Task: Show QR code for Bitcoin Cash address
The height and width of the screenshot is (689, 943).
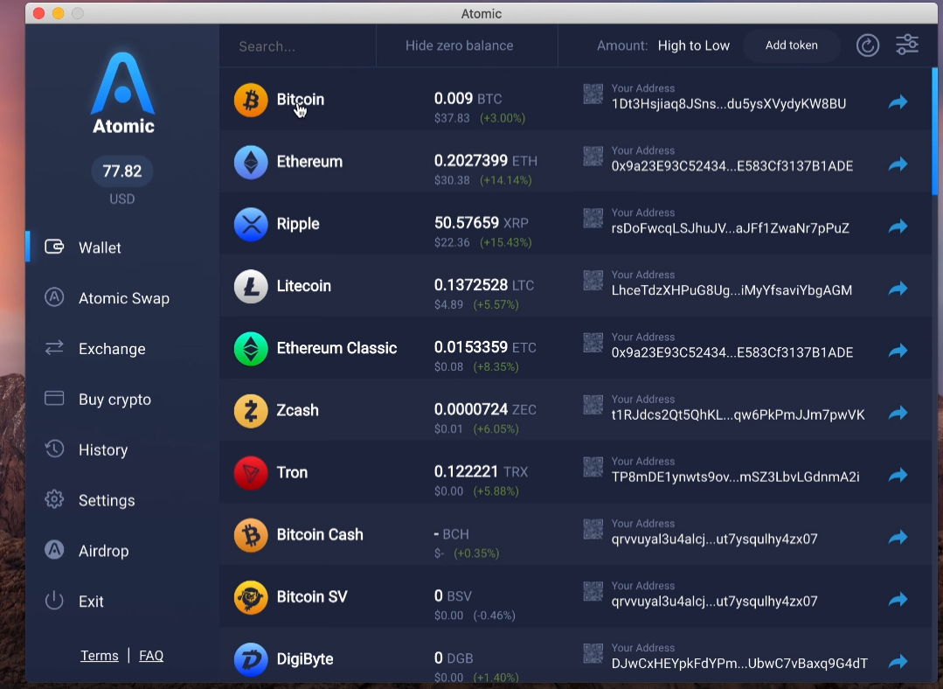Action: pos(593,529)
